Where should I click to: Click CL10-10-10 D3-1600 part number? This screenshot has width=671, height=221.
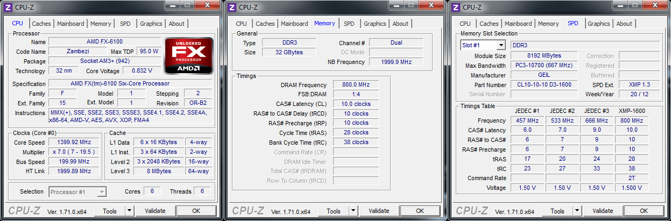[544, 85]
